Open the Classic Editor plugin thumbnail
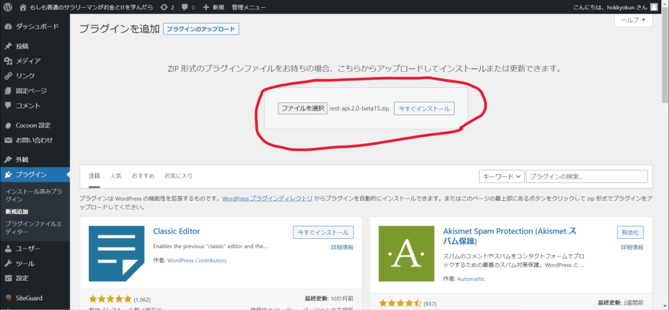Screen dimensions: 669x310 (x=116, y=254)
